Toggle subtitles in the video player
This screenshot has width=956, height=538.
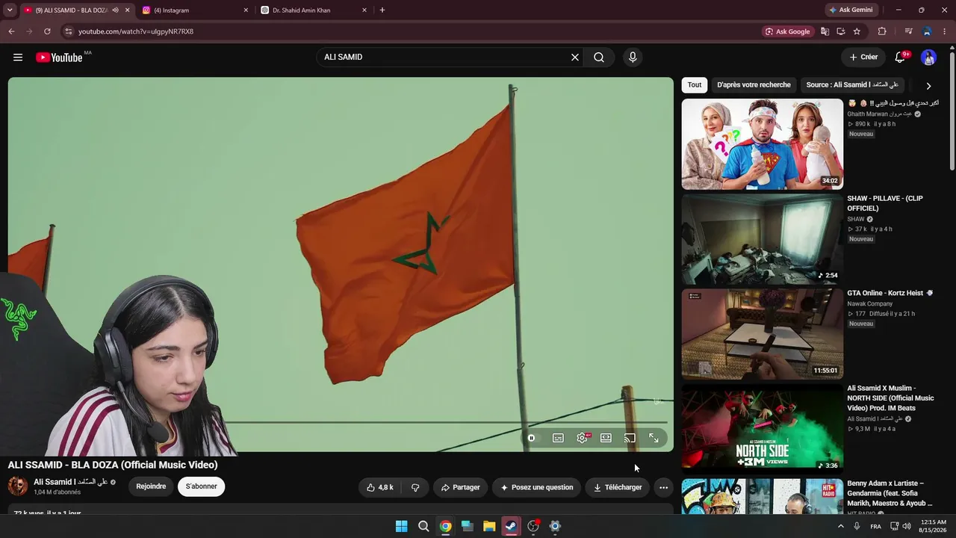pyautogui.click(x=558, y=438)
